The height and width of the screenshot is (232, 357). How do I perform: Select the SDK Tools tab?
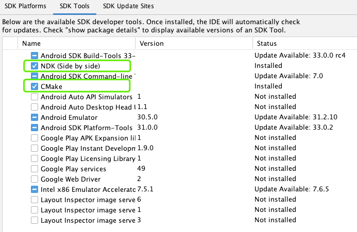[x=74, y=6]
